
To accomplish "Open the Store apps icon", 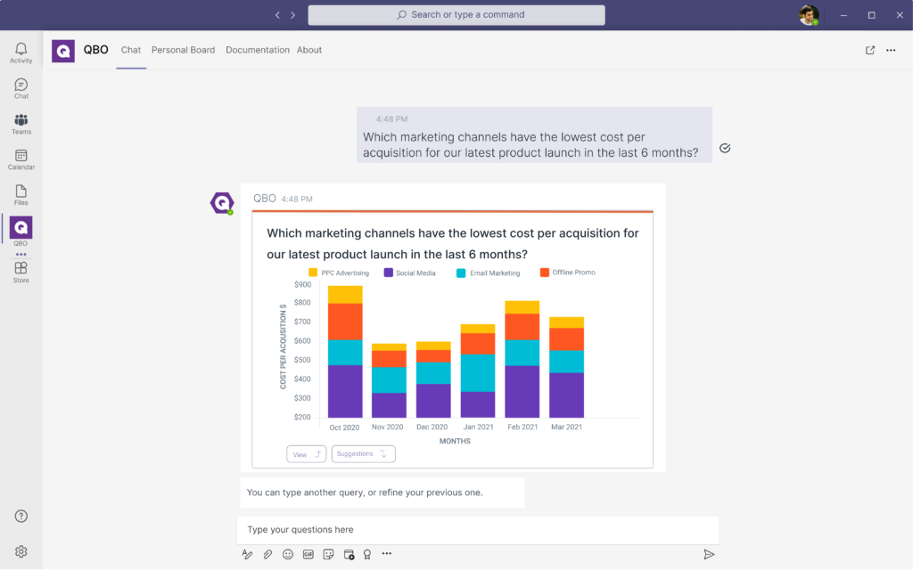I will (x=21, y=271).
